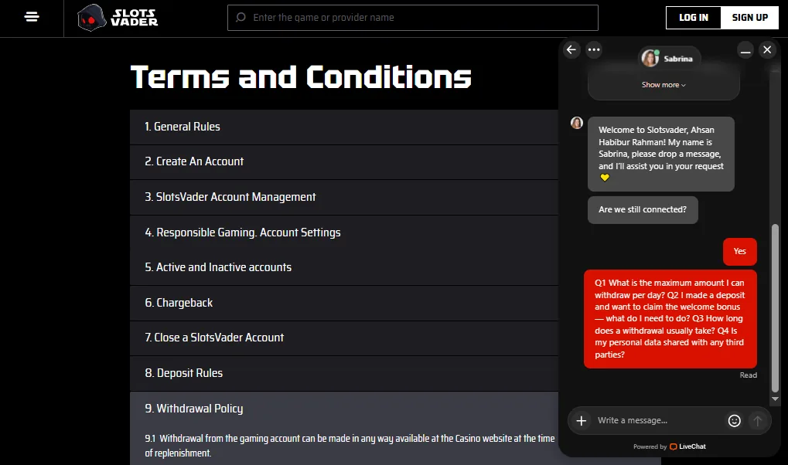The image size is (788, 465).
Task: Expand section 6. Chargeback
Action: [x=344, y=303]
